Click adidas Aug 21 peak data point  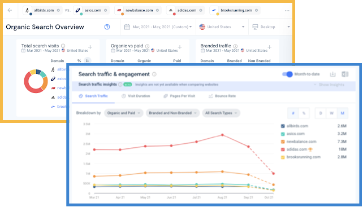tap(222, 135)
